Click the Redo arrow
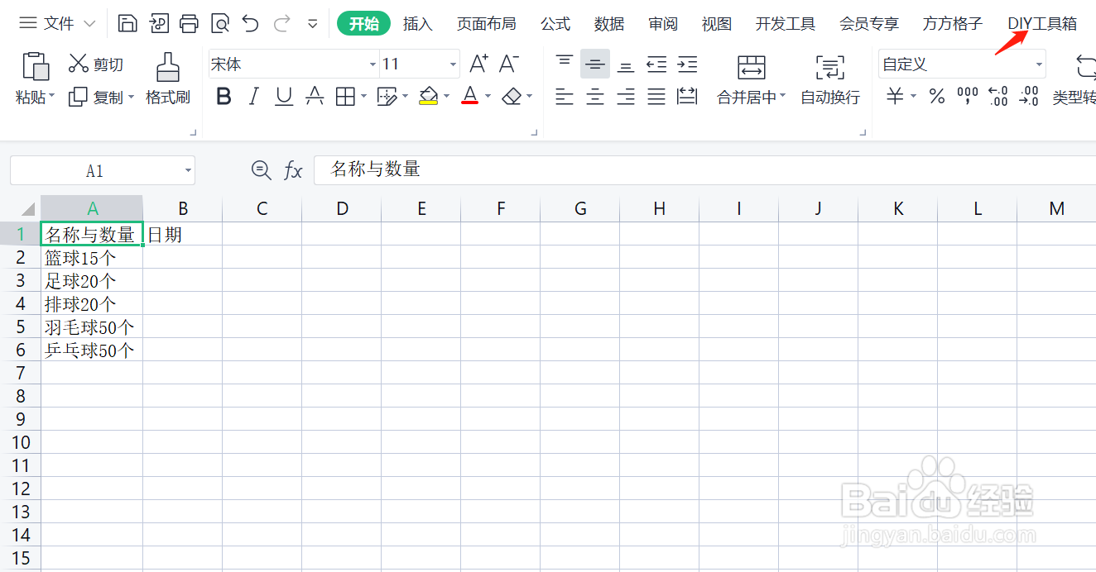Screen dimensions: 1096x572 tap(281, 23)
